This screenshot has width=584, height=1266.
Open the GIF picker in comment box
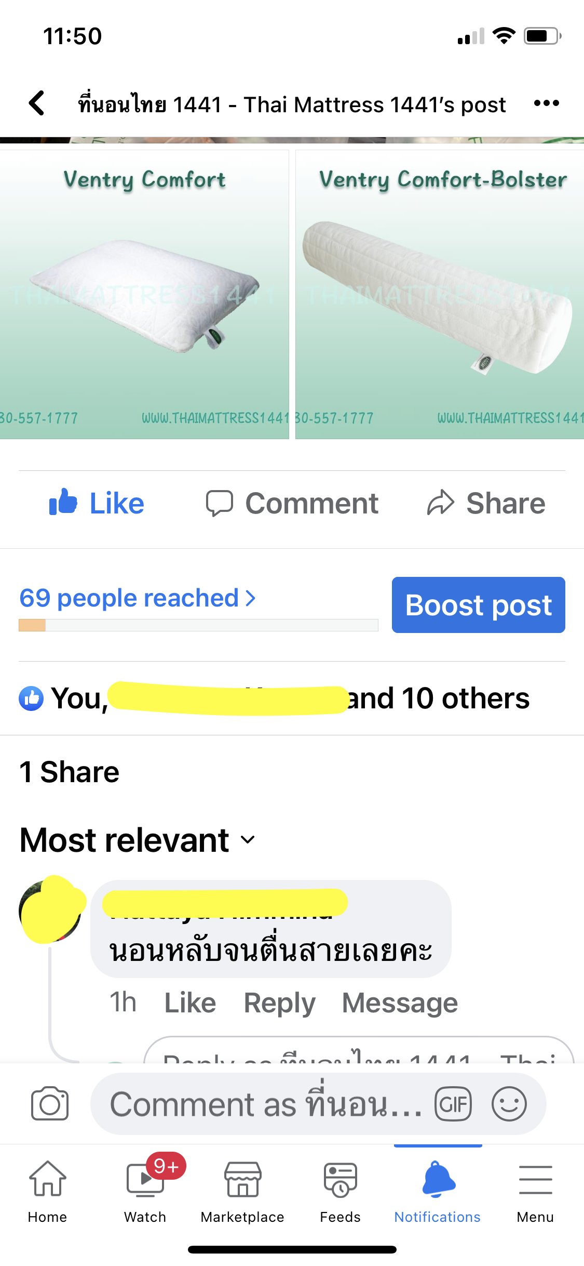click(x=453, y=1104)
